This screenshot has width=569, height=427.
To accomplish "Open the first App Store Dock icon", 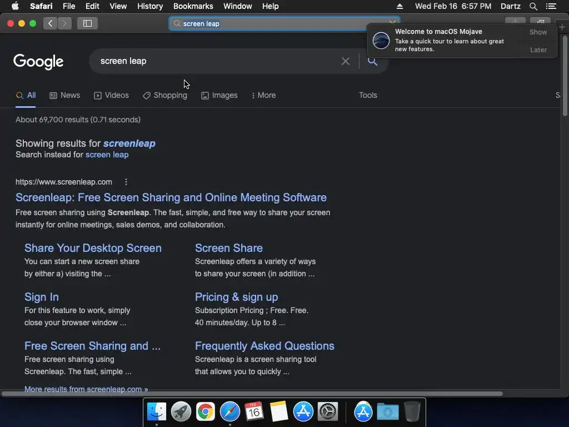I will tap(303, 412).
